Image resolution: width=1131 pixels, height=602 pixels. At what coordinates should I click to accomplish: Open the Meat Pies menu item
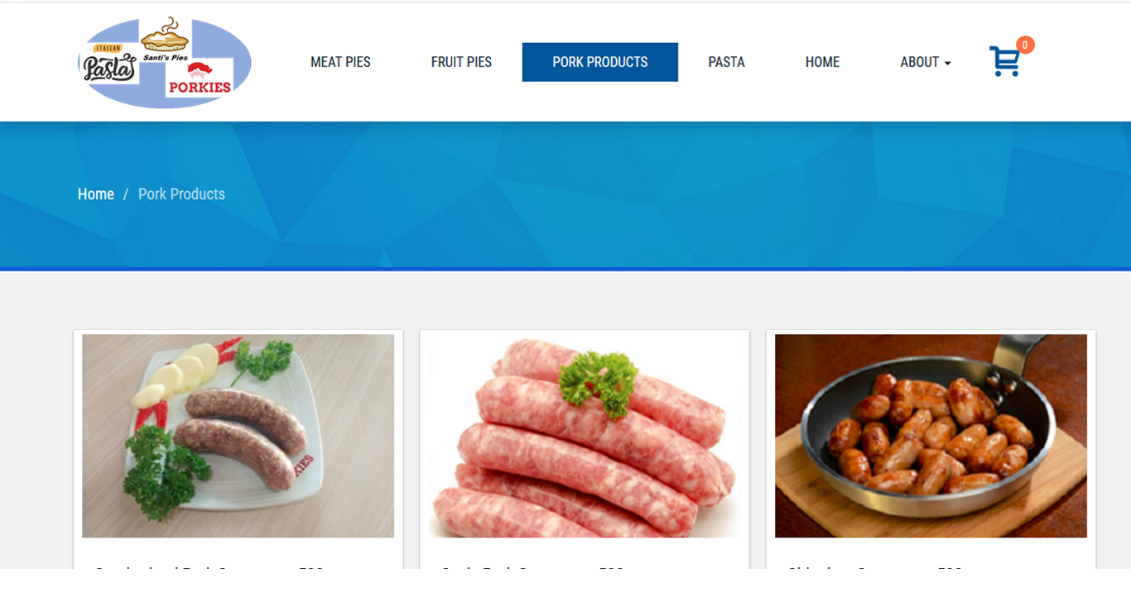pyautogui.click(x=340, y=62)
